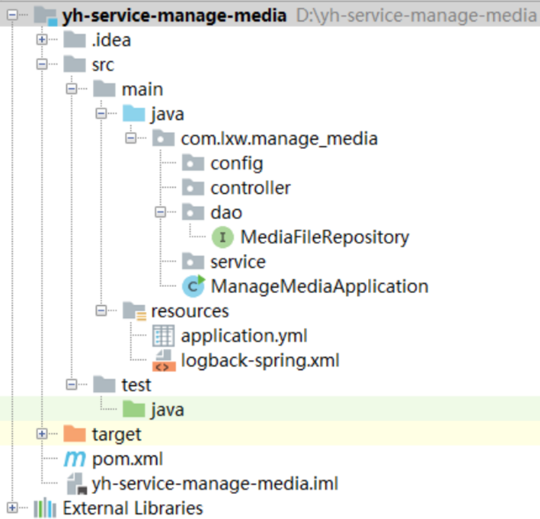Click the logback-spring.xml XML icon
Image resolution: width=540 pixels, height=519 pixels.
coord(165,360)
